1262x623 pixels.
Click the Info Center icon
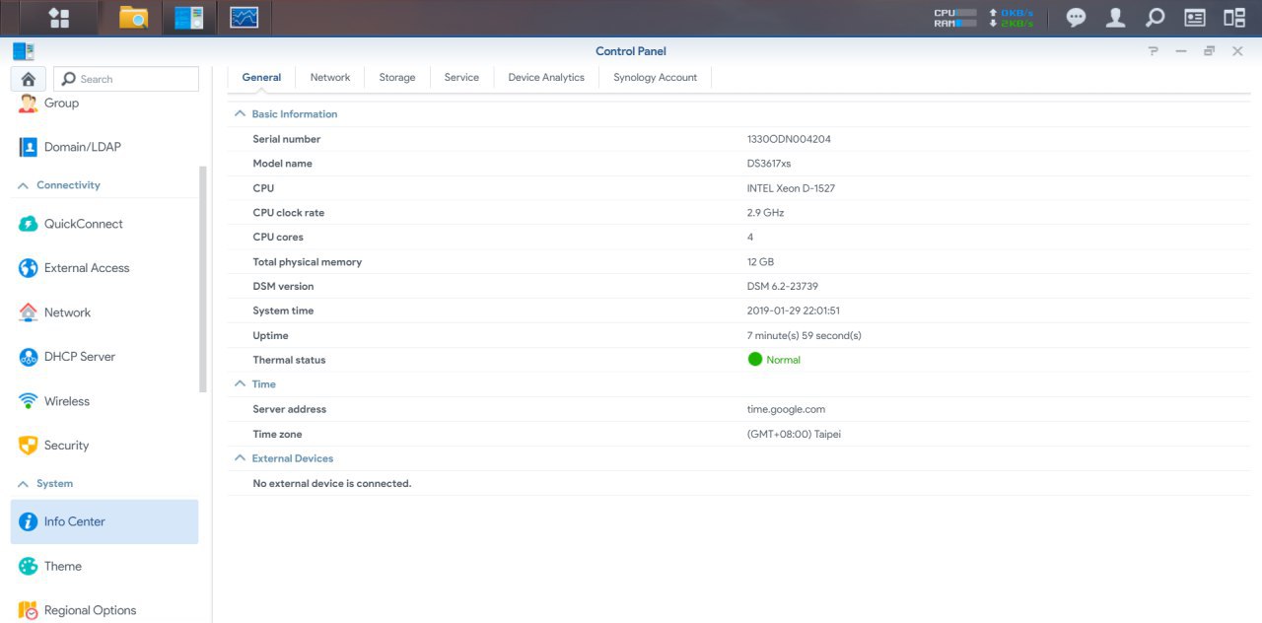coord(28,521)
